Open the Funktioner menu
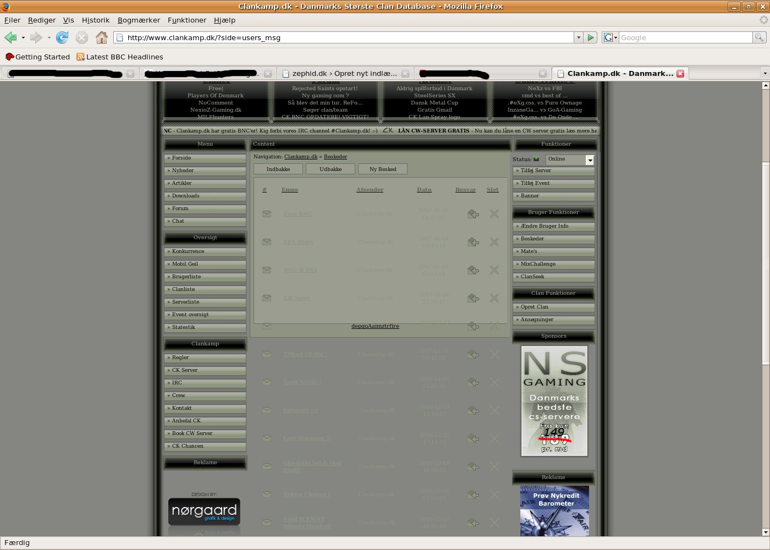Image resolution: width=770 pixels, height=550 pixels. [187, 20]
